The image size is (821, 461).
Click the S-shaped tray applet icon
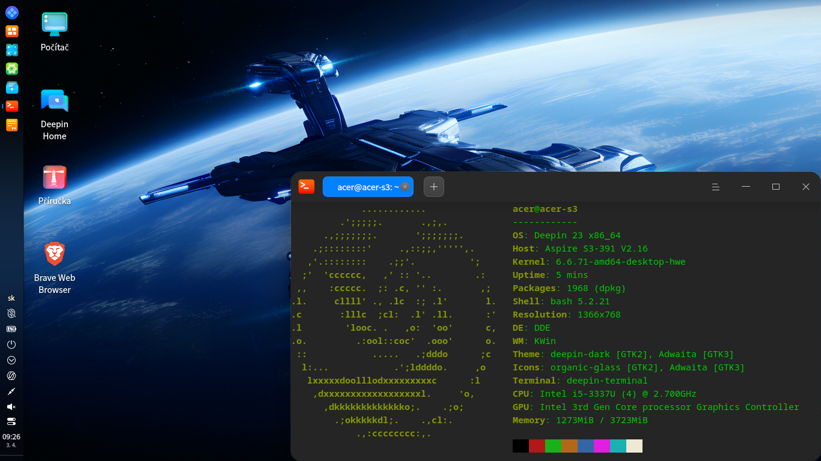point(11,376)
